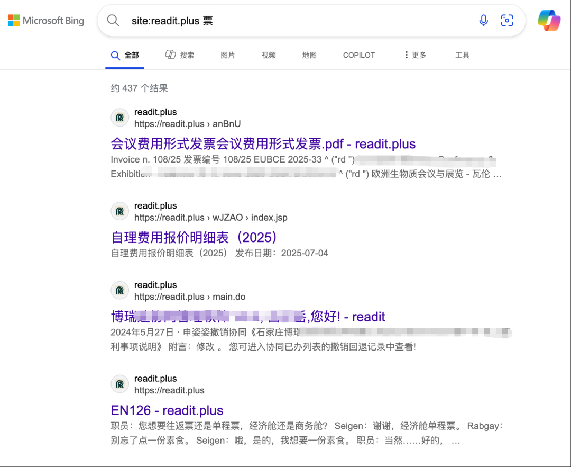The image size is (571, 467).
Task: Click readit.plus favicon of EN126 result
Action: (120, 384)
